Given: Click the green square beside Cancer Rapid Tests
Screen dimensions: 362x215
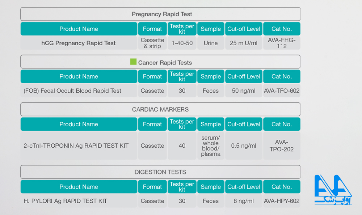Looking at the screenshot, I should (x=133, y=62).
